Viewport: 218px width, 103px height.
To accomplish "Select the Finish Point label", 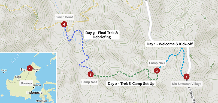I will (x=64, y=17).
